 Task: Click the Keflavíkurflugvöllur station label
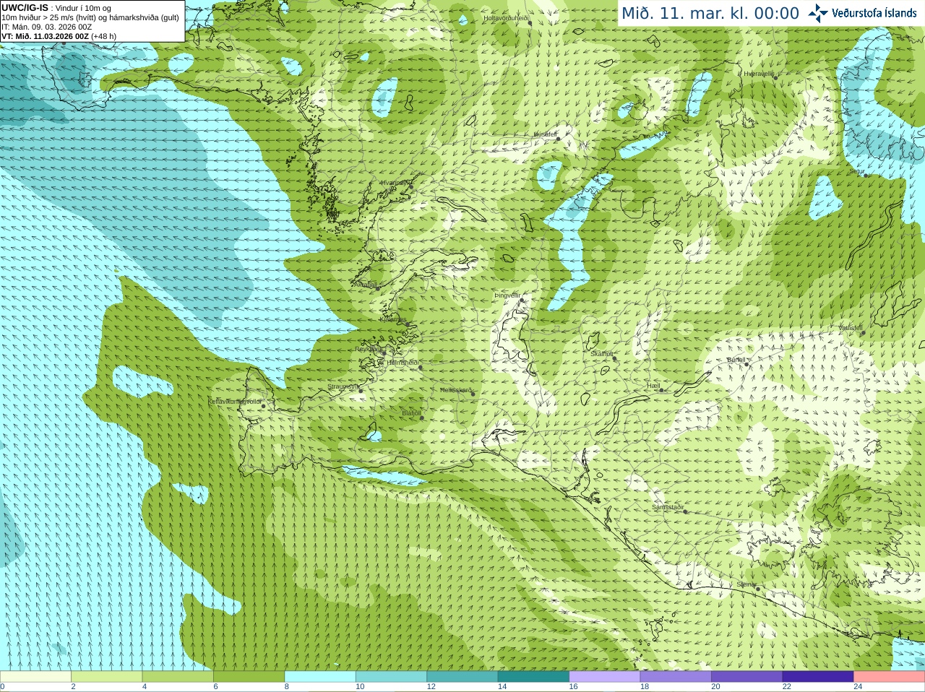pyautogui.click(x=234, y=401)
